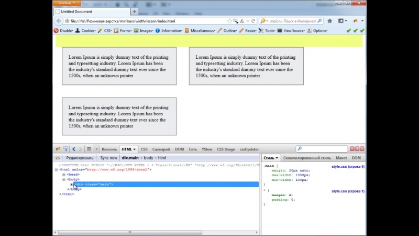Click the Редактировать button
419x236 pixels.
click(80, 158)
